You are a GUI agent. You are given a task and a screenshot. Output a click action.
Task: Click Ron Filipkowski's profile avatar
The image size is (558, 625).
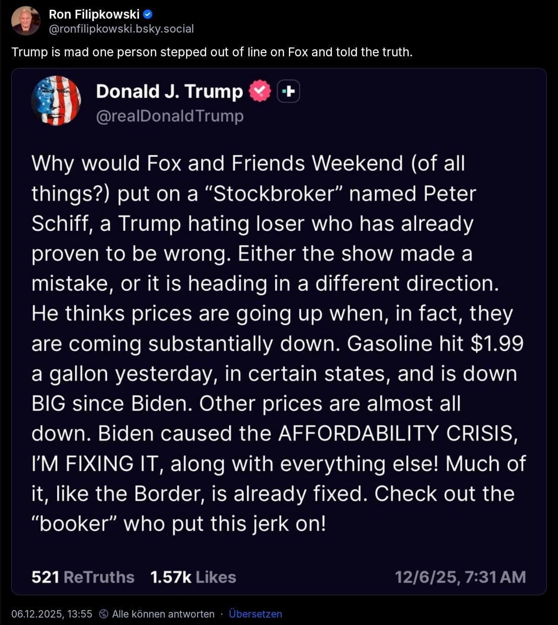pos(26,21)
